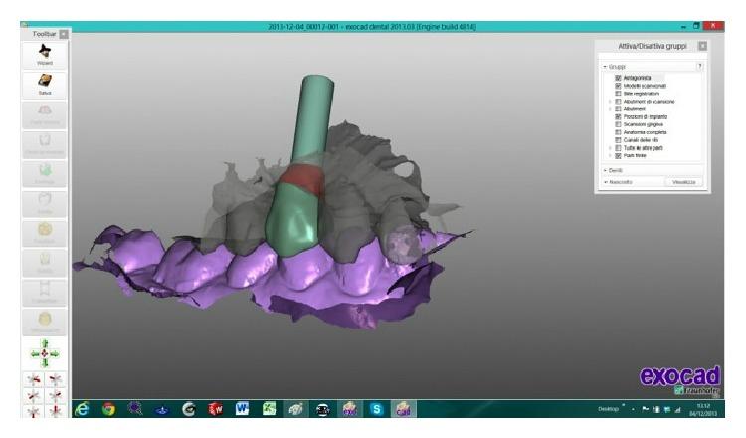Viewport: 746px width, 438px height.
Task: Click the exocad icon in taskbar
Action: tap(404, 409)
